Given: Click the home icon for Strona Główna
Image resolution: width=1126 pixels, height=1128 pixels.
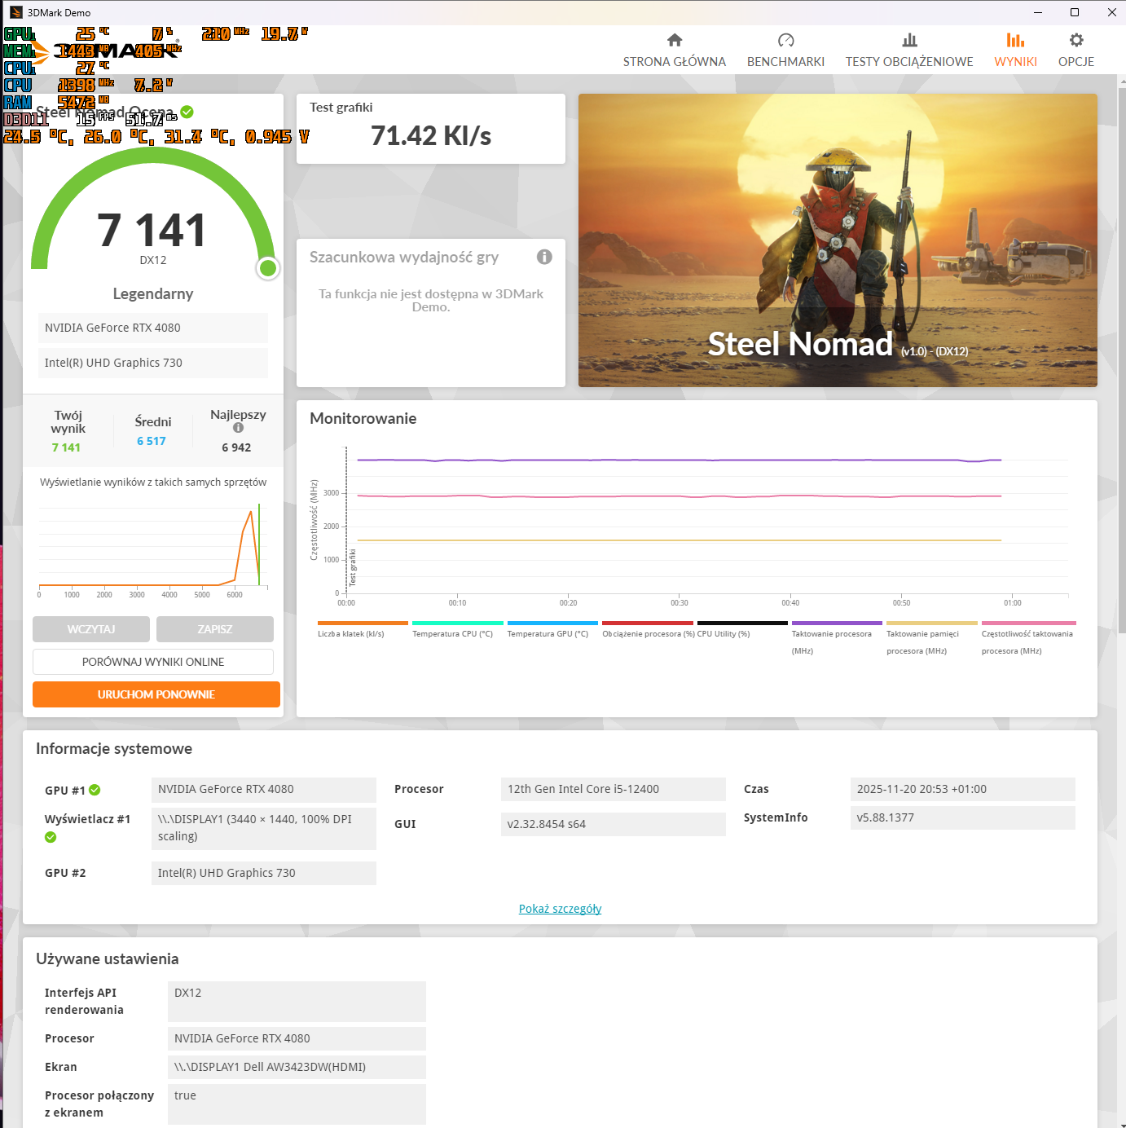Looking at the screenshot, I should click(x=674, y=40).
